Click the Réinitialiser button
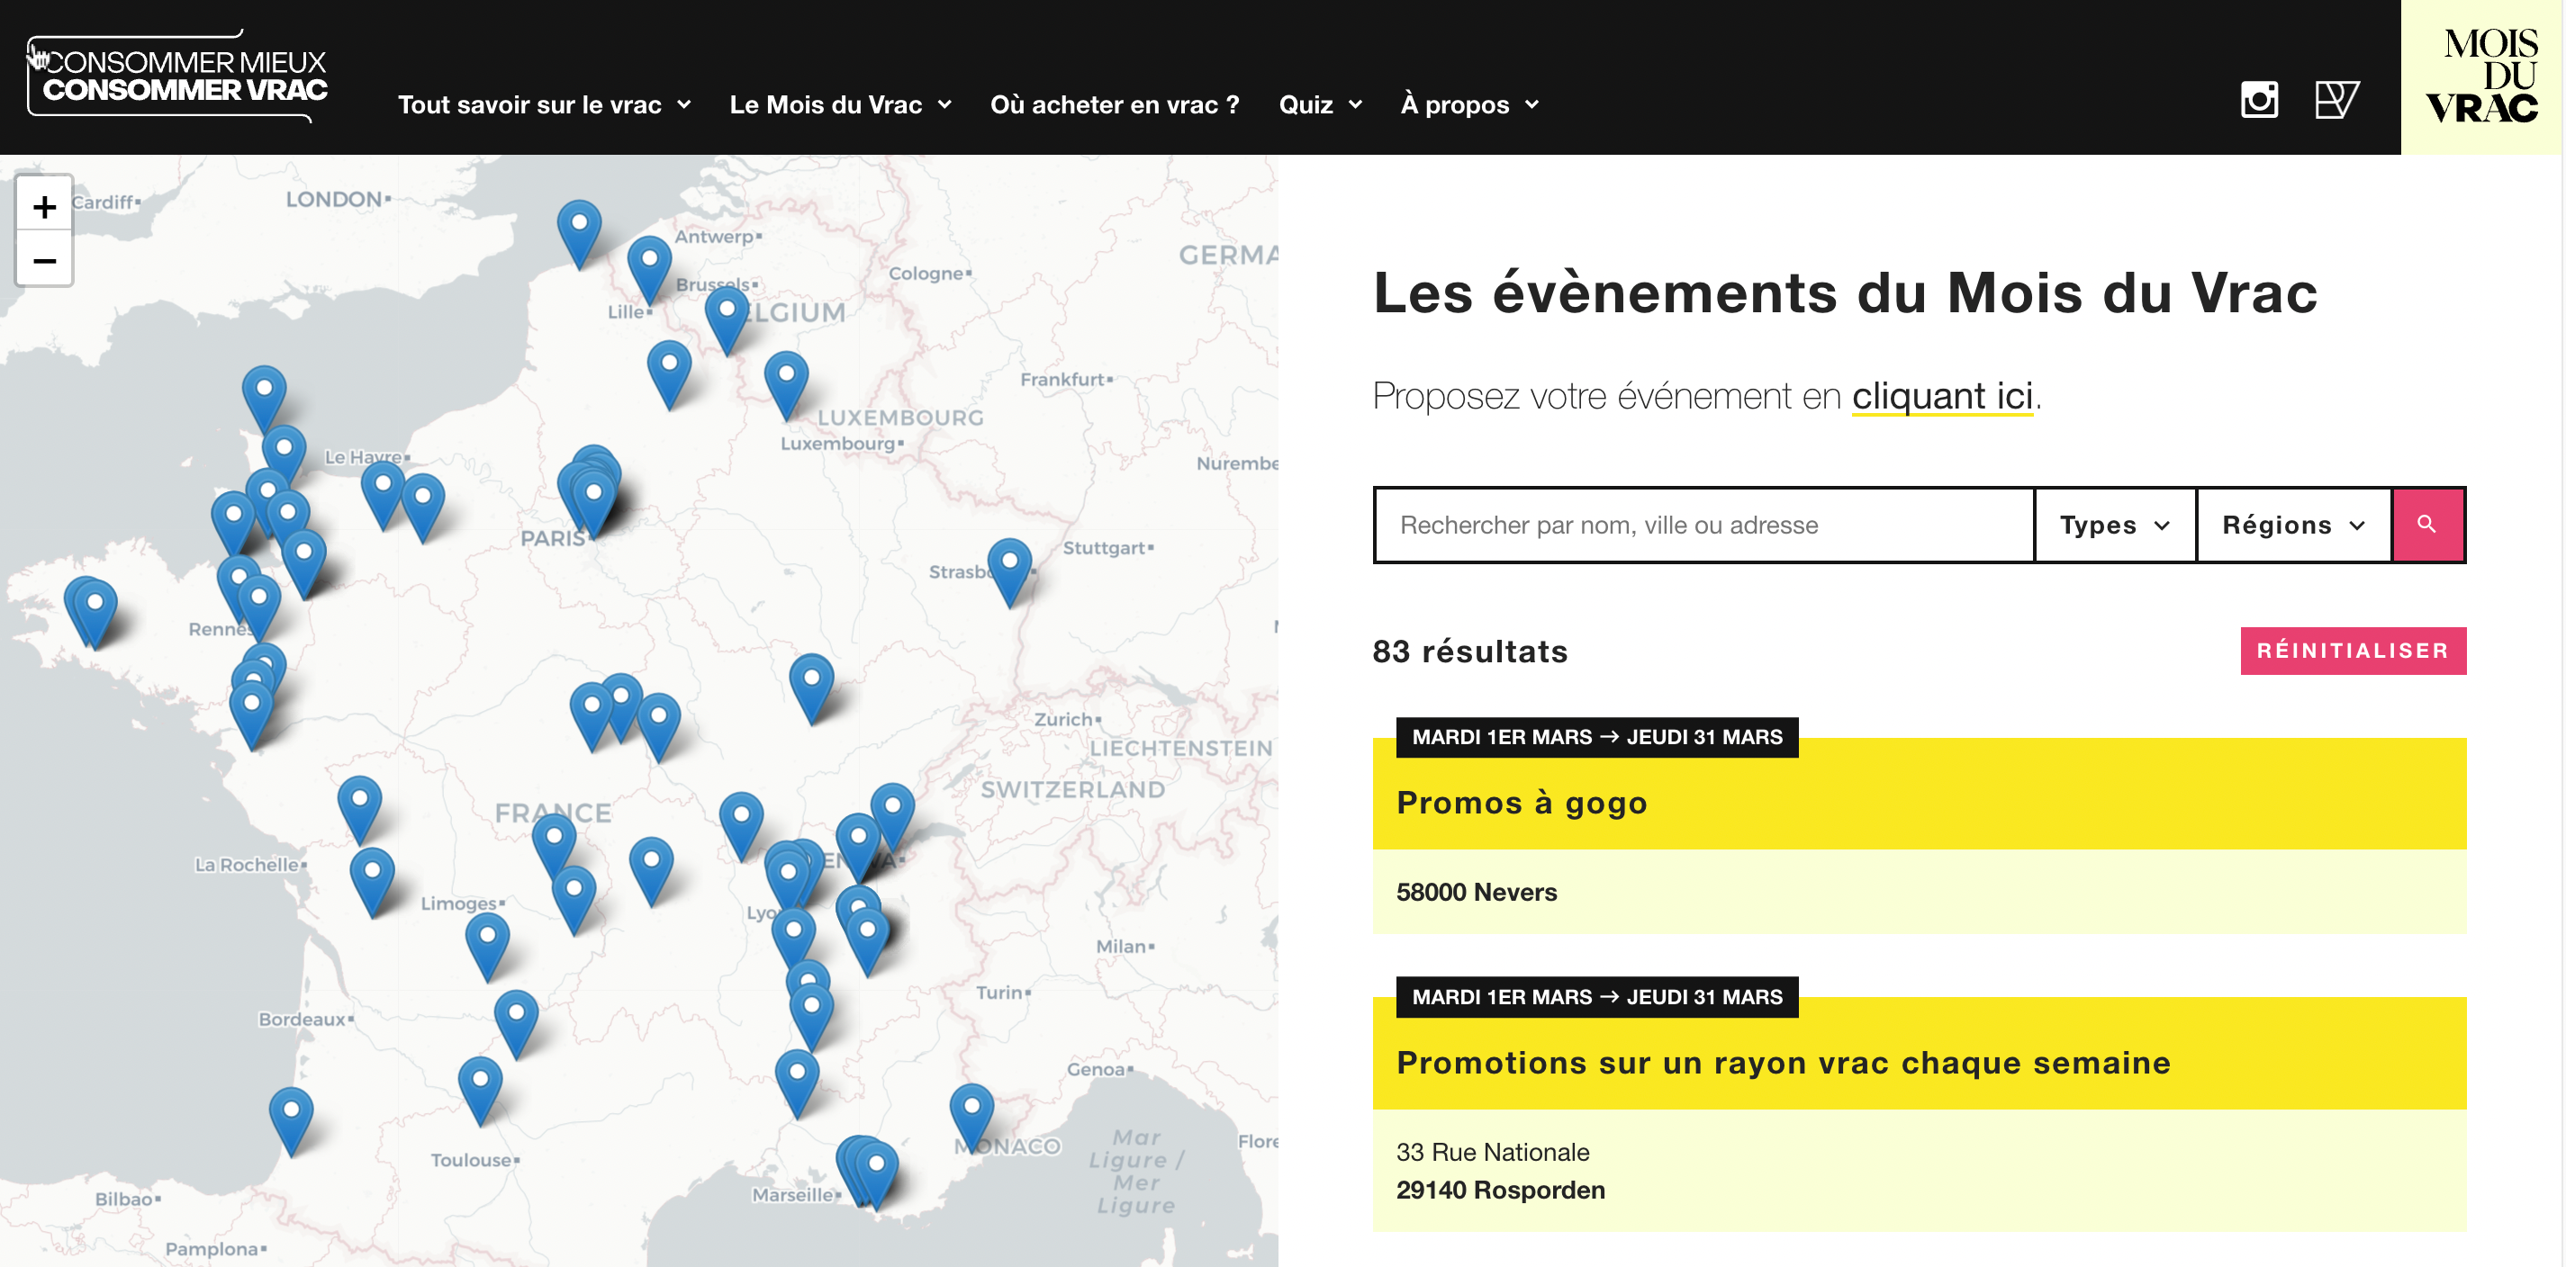 (2352, 650)
